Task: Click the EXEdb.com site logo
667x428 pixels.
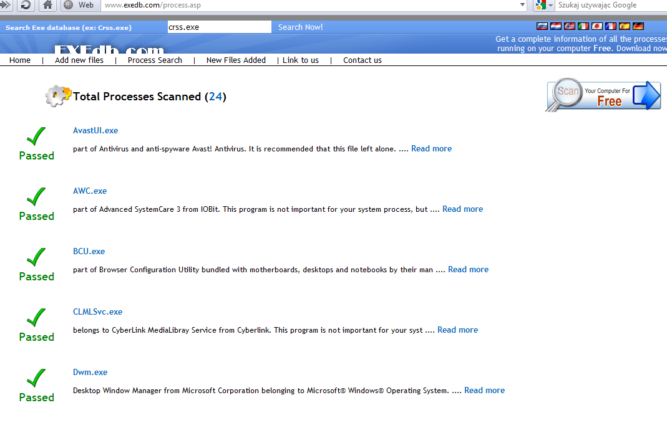Action: point(109,49)
